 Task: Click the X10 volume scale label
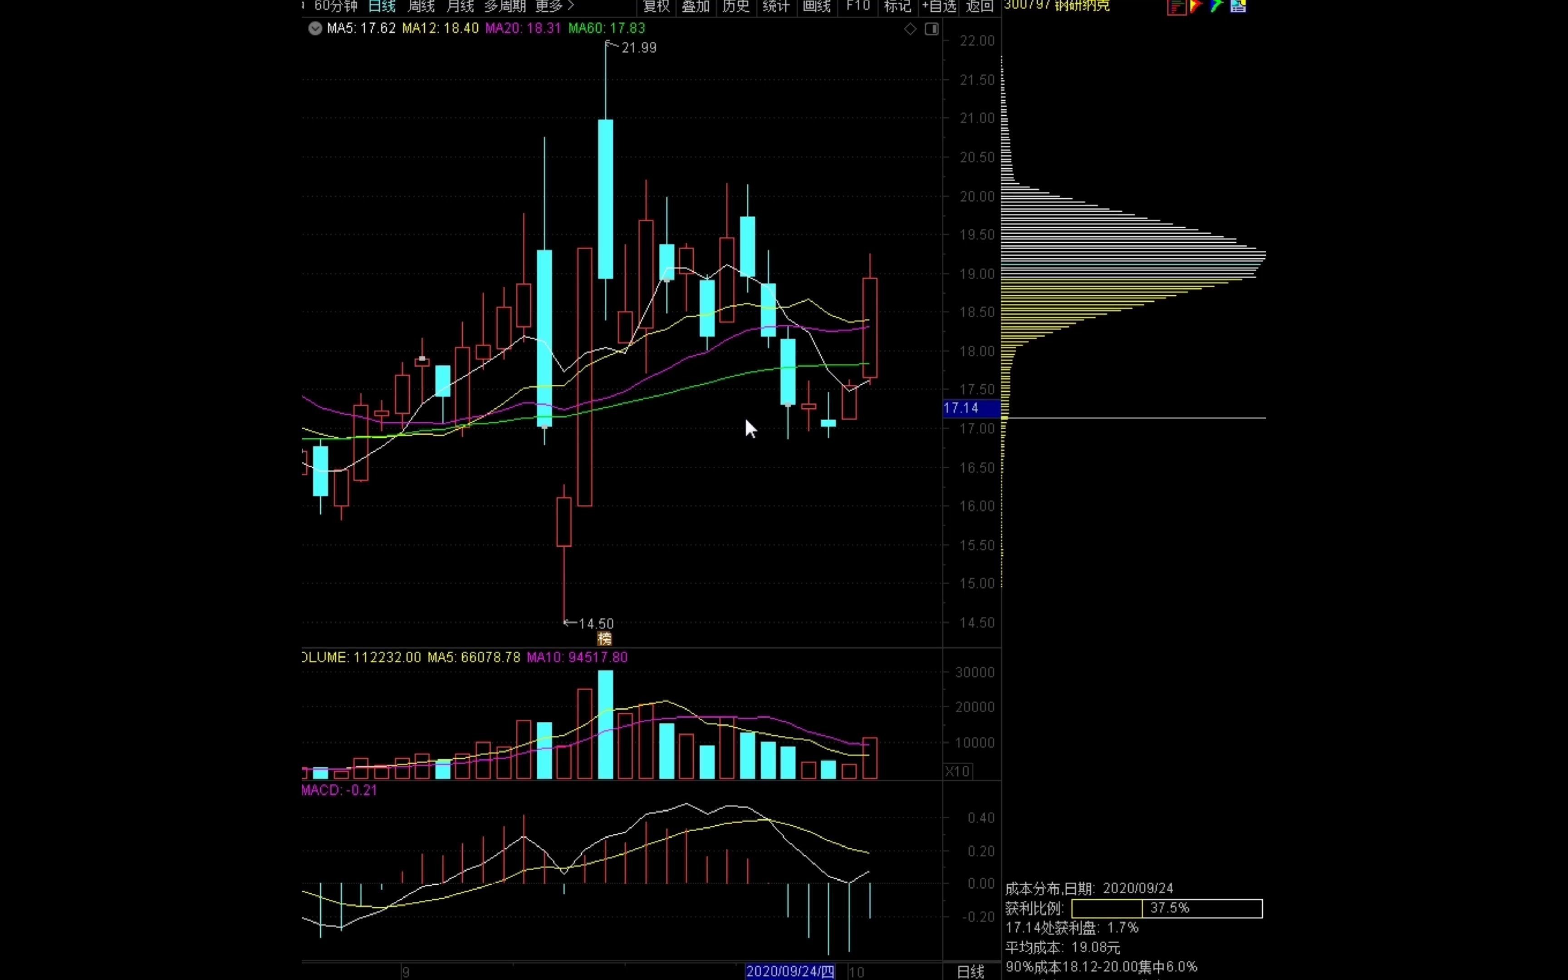click(958, 771)
